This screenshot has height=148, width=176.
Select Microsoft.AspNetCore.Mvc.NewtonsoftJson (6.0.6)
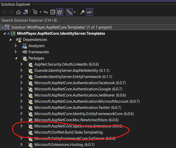[77, 120]
